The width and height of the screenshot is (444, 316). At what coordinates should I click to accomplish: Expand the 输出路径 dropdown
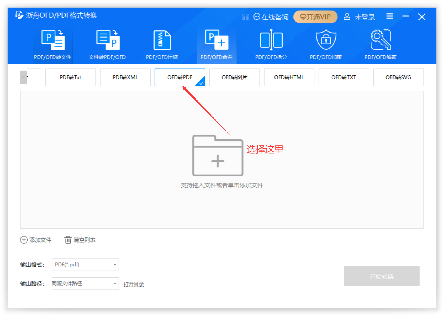pyautogui.click(x=85, y=283)
